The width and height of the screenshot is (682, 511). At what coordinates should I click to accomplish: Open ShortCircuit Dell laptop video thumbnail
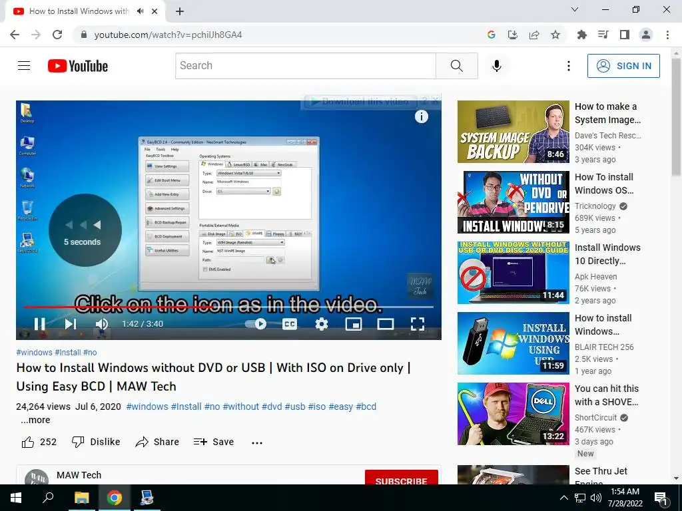coord(513,414)
